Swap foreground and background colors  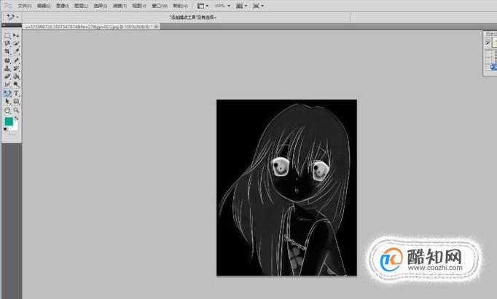pos(17,119)
